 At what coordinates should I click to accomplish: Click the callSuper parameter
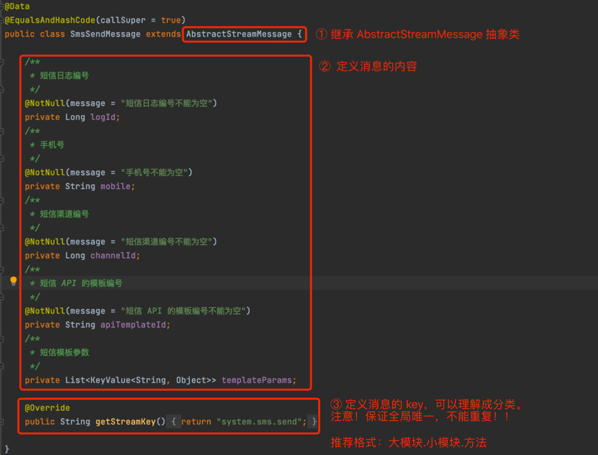pyautogui.click(x=123, y=20)
